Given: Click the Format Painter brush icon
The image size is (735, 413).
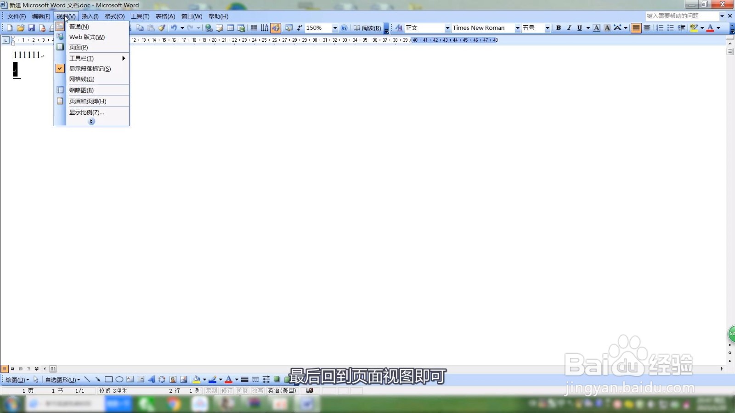Looking at the screenshot, I should (x=162, y=28).
